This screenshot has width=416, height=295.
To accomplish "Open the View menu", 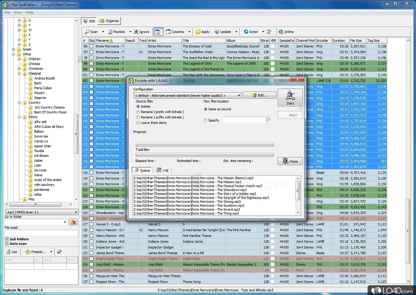I will pos(18,12).
